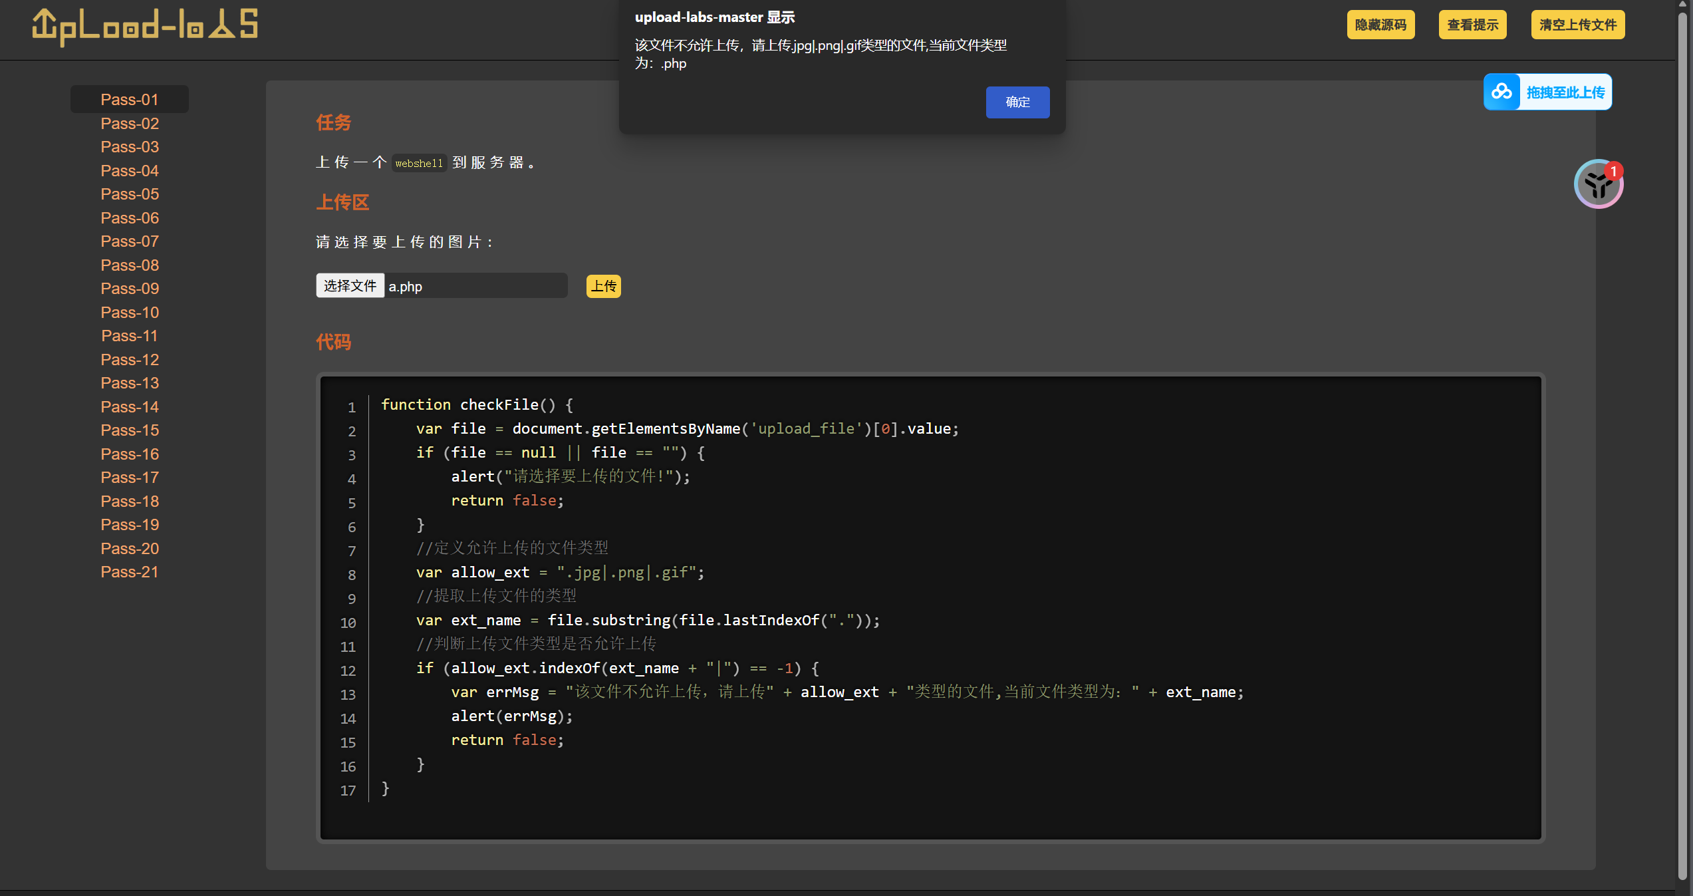Image resolution: width=1693 pixels, height=896 pixels.
Task: Select Pass-01 in the sidebar
Action: click(130, 100)
